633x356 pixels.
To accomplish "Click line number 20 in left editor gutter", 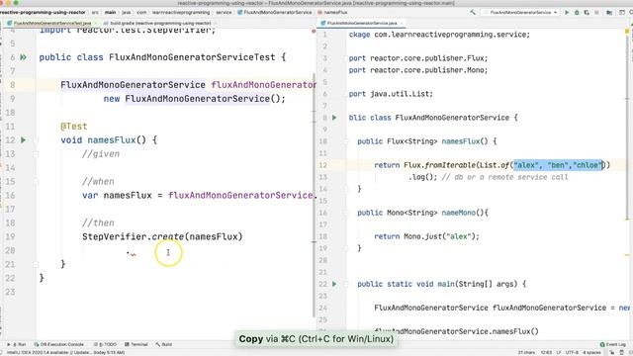I will [x=10, y=250].
